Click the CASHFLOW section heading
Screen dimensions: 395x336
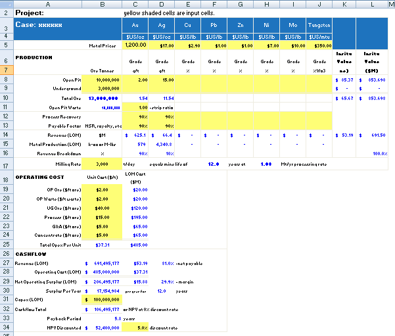(x=31, y=254)
